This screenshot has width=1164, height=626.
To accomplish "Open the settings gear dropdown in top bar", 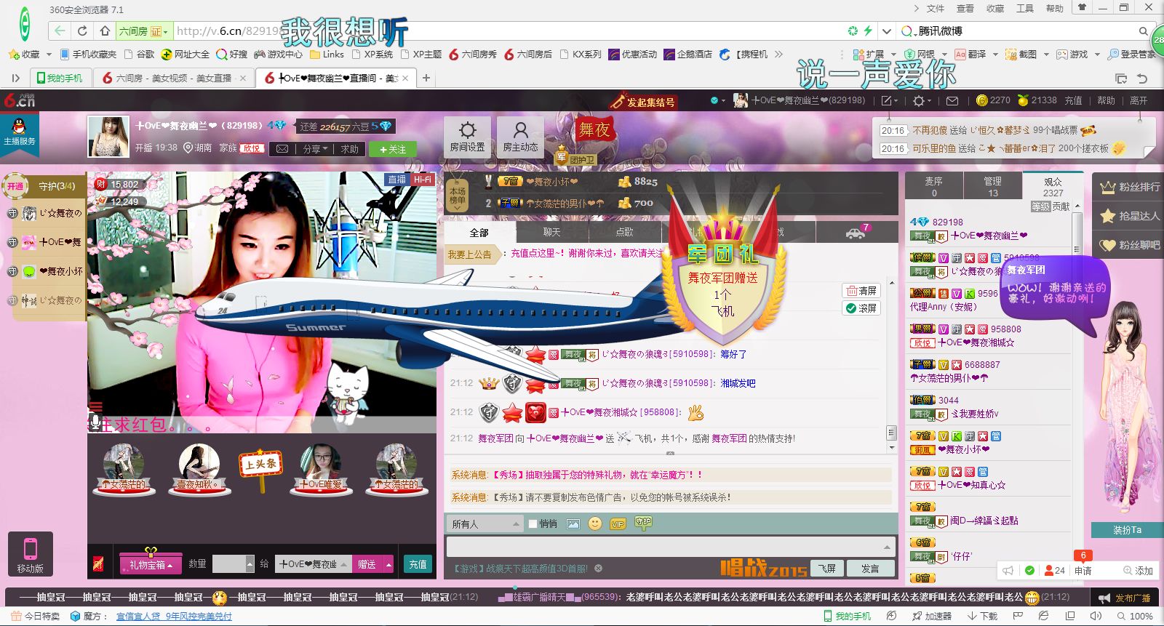I will pos(921,100).
